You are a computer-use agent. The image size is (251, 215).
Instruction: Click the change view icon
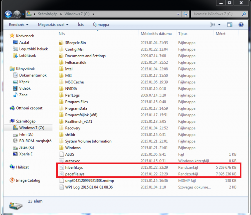coord(212,25)
